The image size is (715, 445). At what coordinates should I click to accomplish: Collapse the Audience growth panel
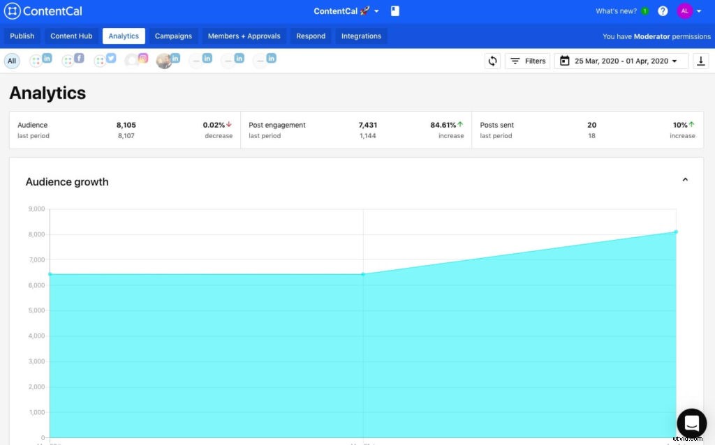pyautogui.click(x=685, y=179)
